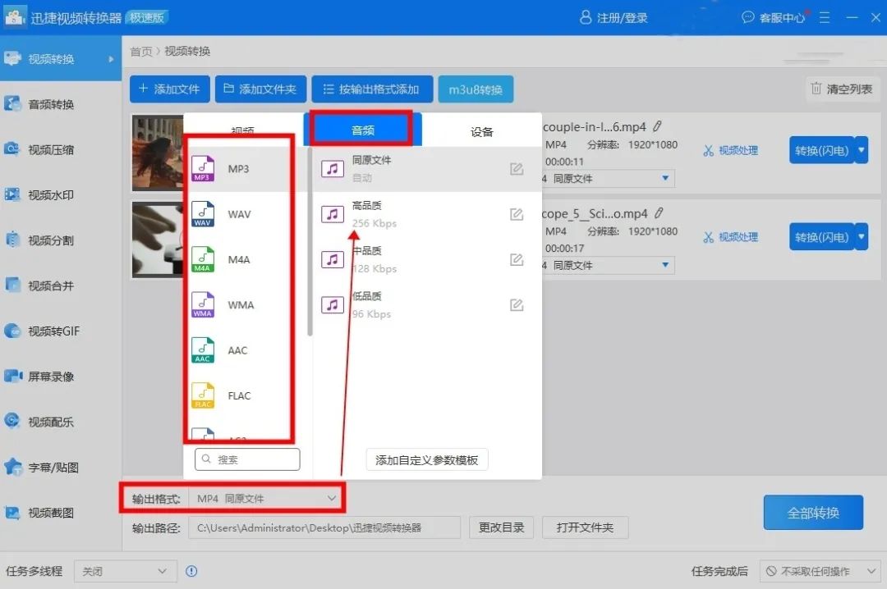Open arrow next to first 转换(闪电) button
The height and width of the screenshot is (589, 887).
point(862,150)
